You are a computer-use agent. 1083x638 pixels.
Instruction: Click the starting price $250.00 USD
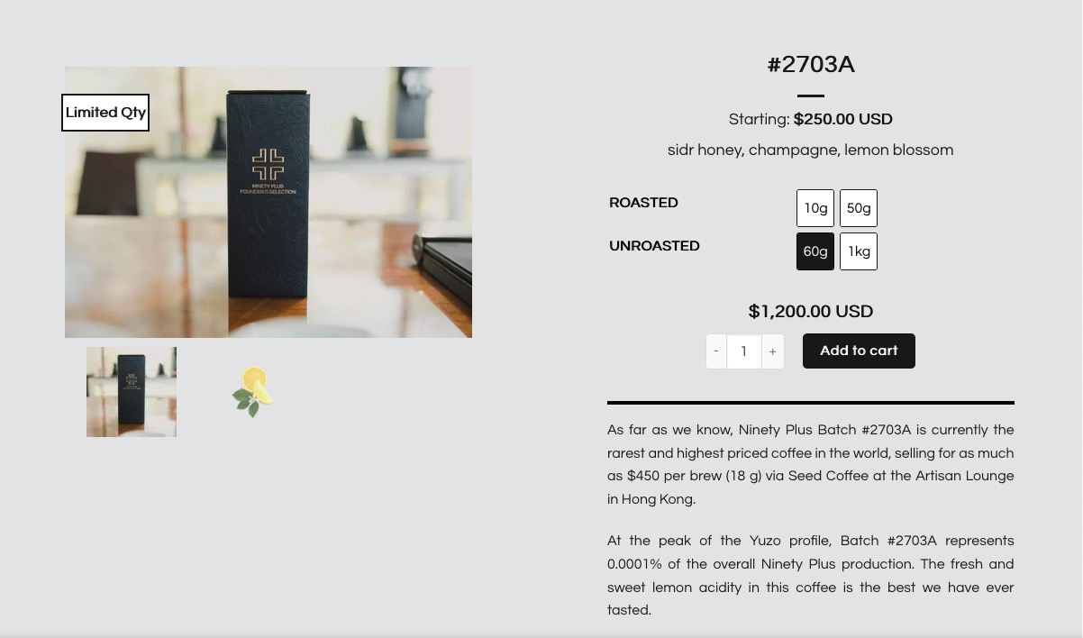click(842, 119)
